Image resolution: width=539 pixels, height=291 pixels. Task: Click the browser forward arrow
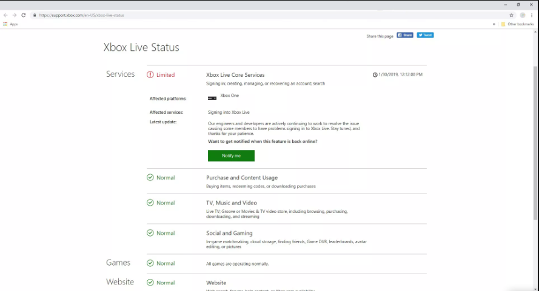(15, 15)
